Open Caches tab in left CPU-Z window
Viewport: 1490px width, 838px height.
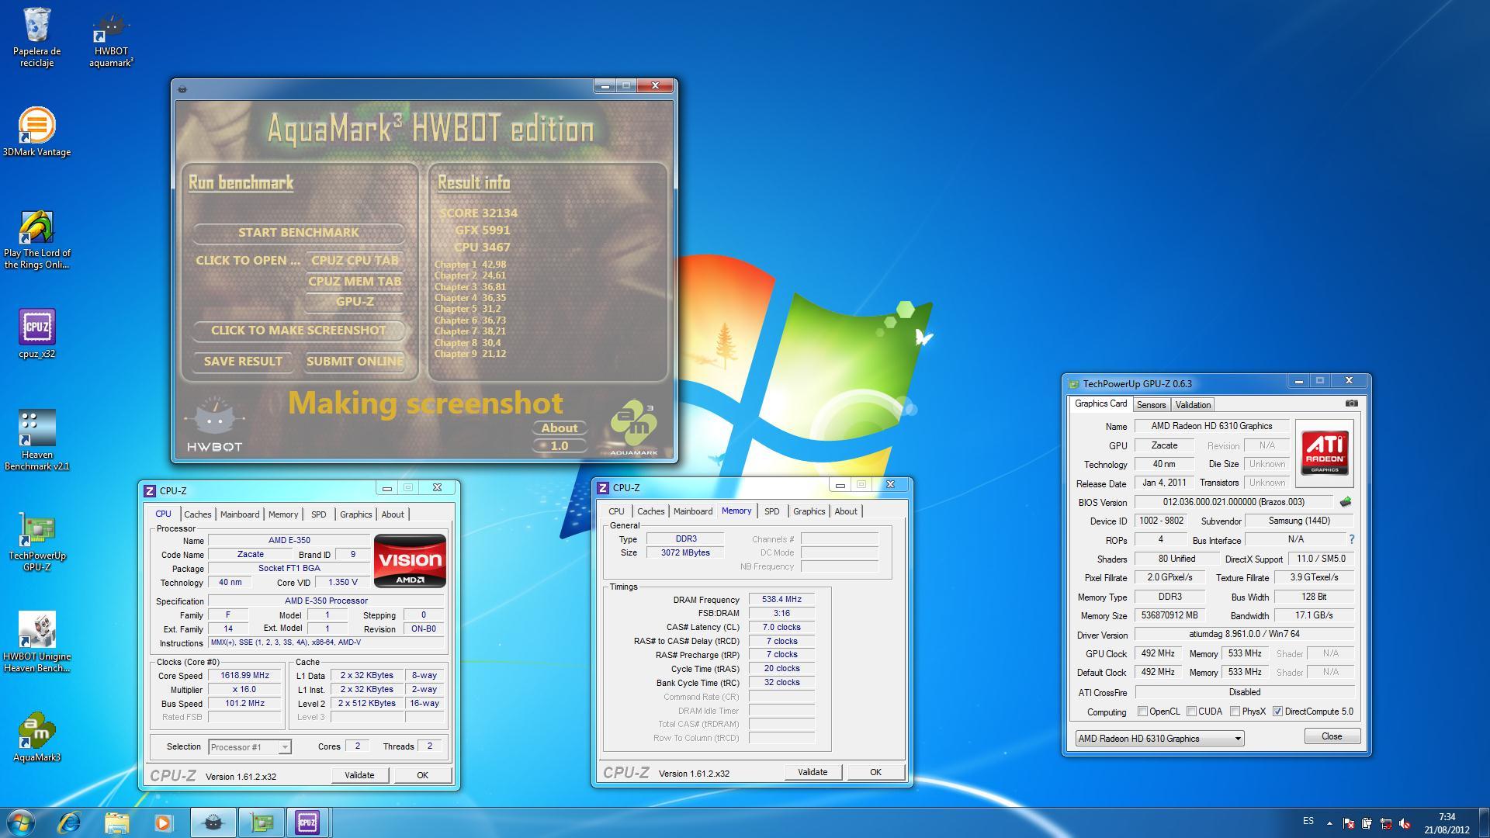pos(197,514)
